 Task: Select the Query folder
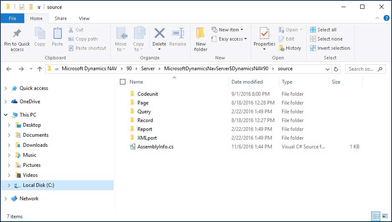[x=144, y=112]
